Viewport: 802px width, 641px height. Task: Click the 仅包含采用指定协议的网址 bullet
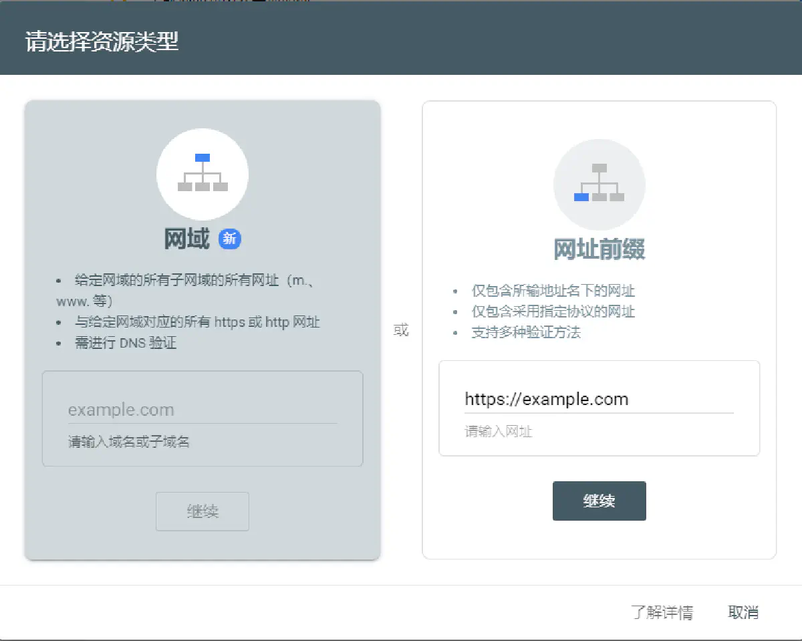coord(553,311)
